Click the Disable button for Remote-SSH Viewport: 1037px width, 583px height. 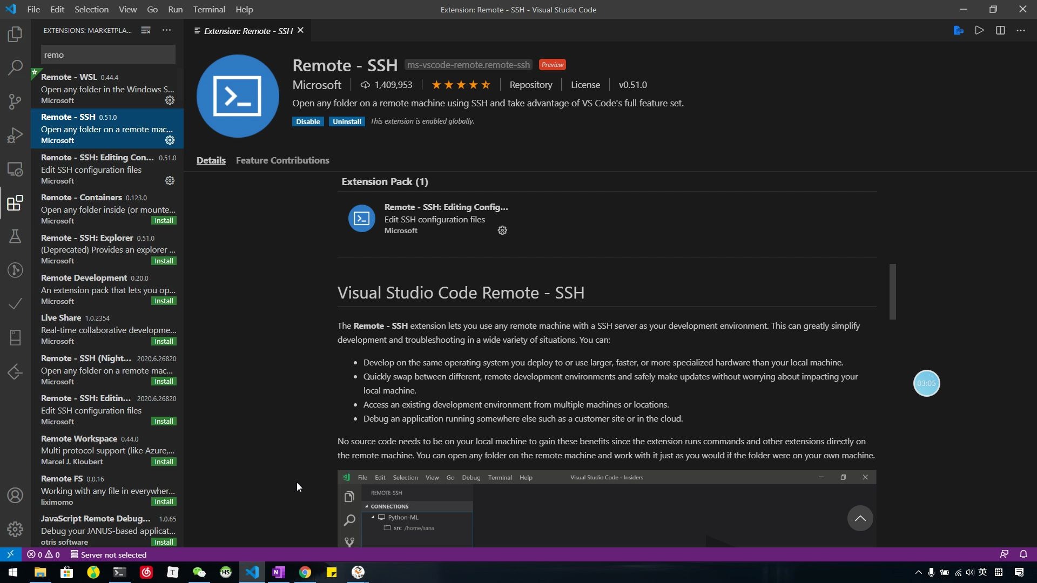pyautogui.click(x=308, y=121)
